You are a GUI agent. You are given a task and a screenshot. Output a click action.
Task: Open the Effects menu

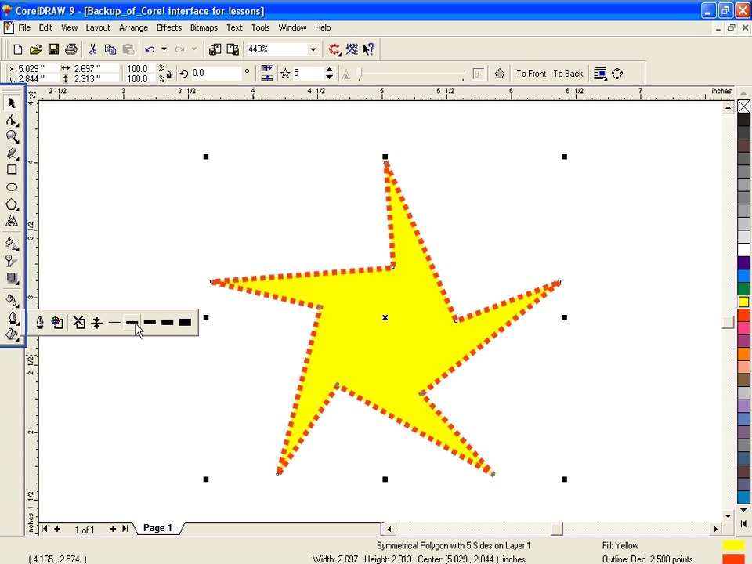coord(169,27)
